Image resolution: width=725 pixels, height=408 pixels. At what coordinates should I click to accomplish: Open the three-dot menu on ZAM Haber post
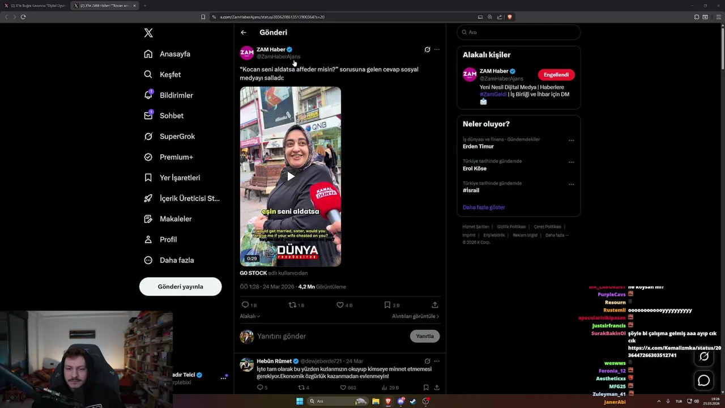437,49
